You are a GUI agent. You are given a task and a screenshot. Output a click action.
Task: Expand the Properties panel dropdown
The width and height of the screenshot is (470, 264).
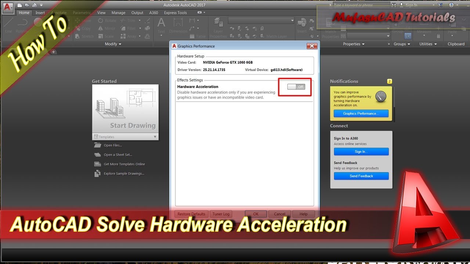(354, 44)
